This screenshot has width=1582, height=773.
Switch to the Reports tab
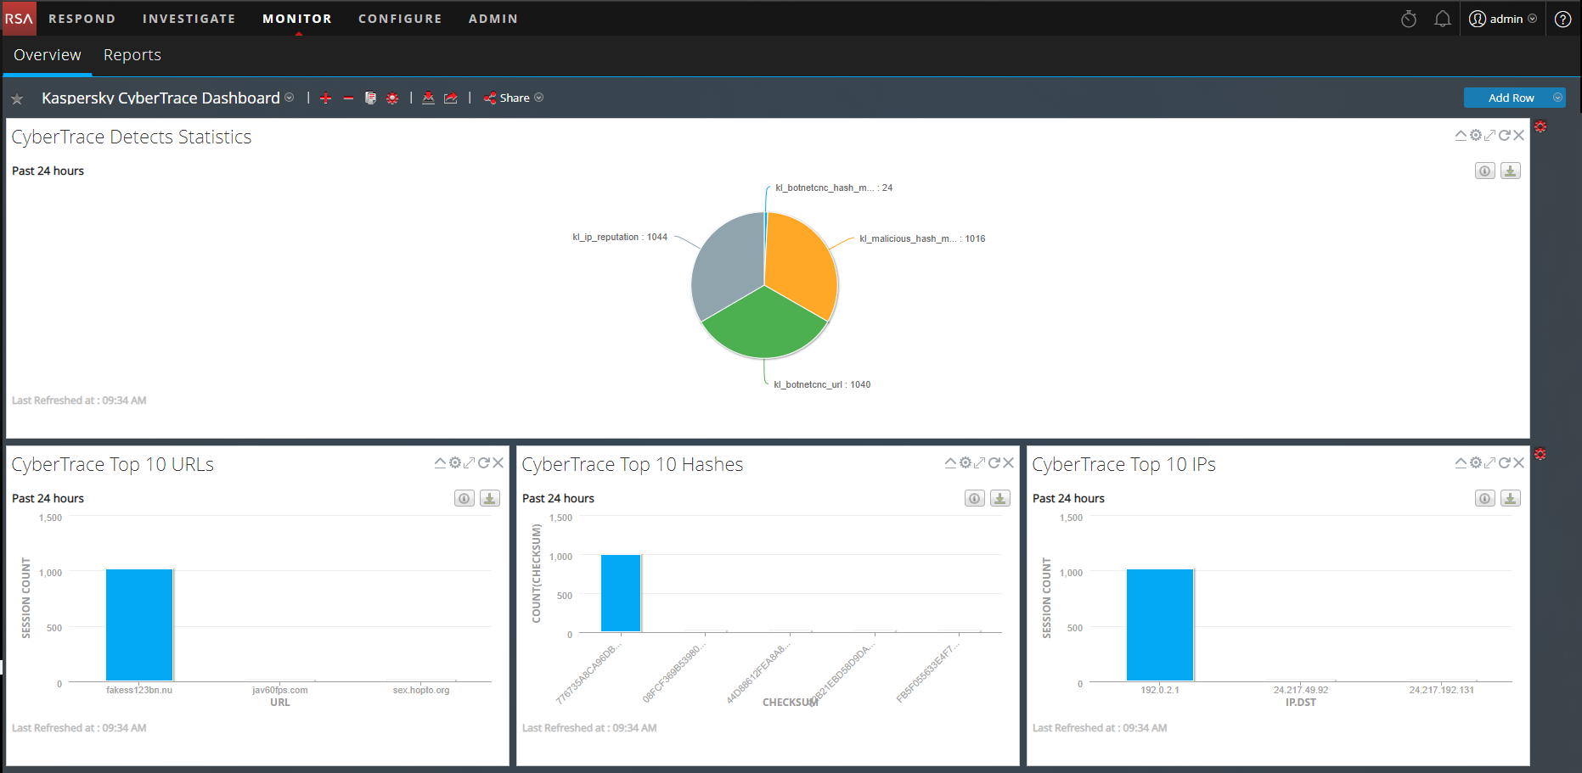[132, 54]
